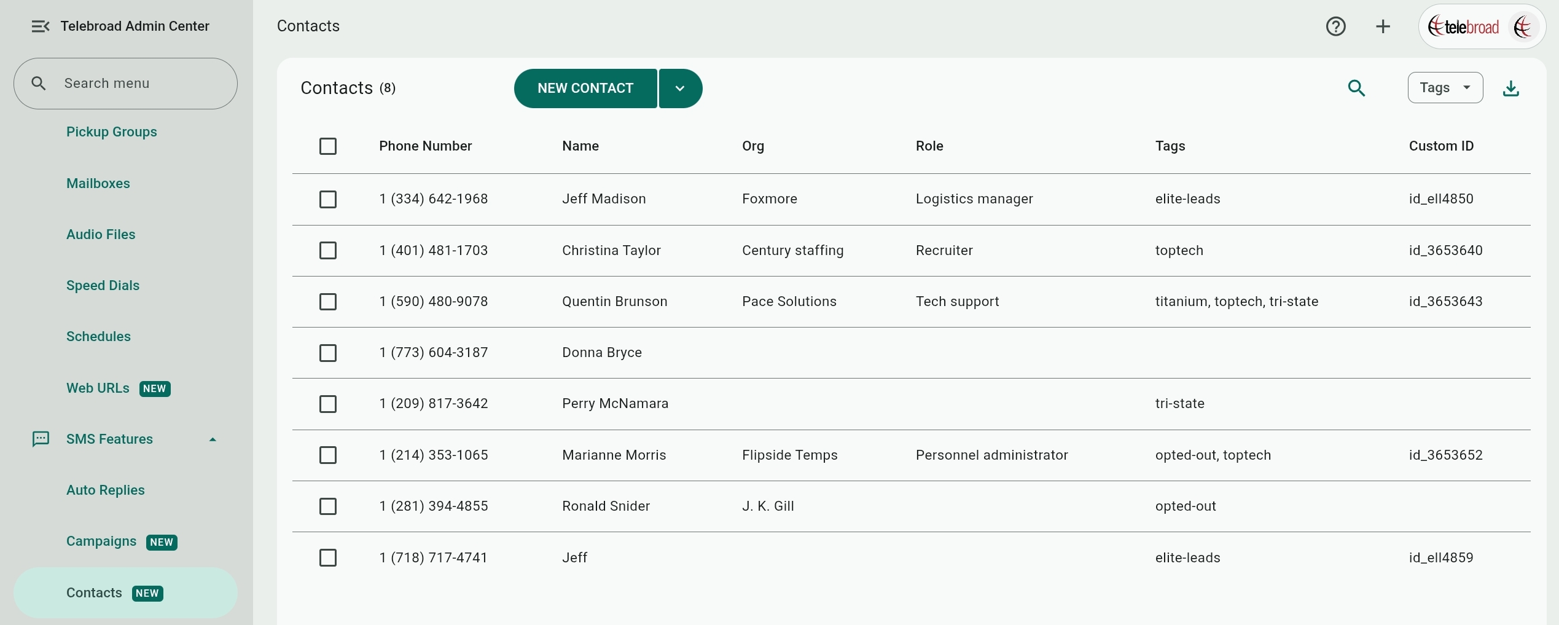
Task: Go to Auto Replies
Action: [x=106, y=490]
